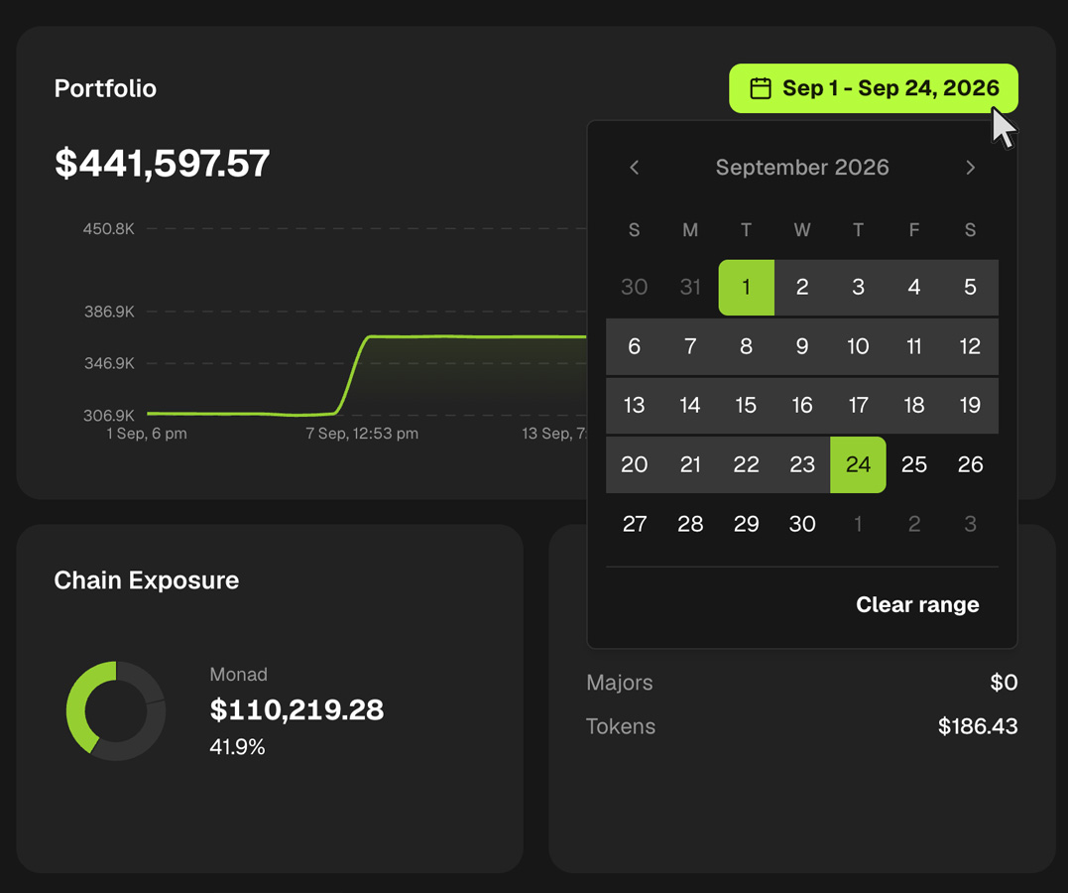The height and width of the screenshot is (893, 1068).
Task: Select September 12 in the calendar
Action: point(970,346)
